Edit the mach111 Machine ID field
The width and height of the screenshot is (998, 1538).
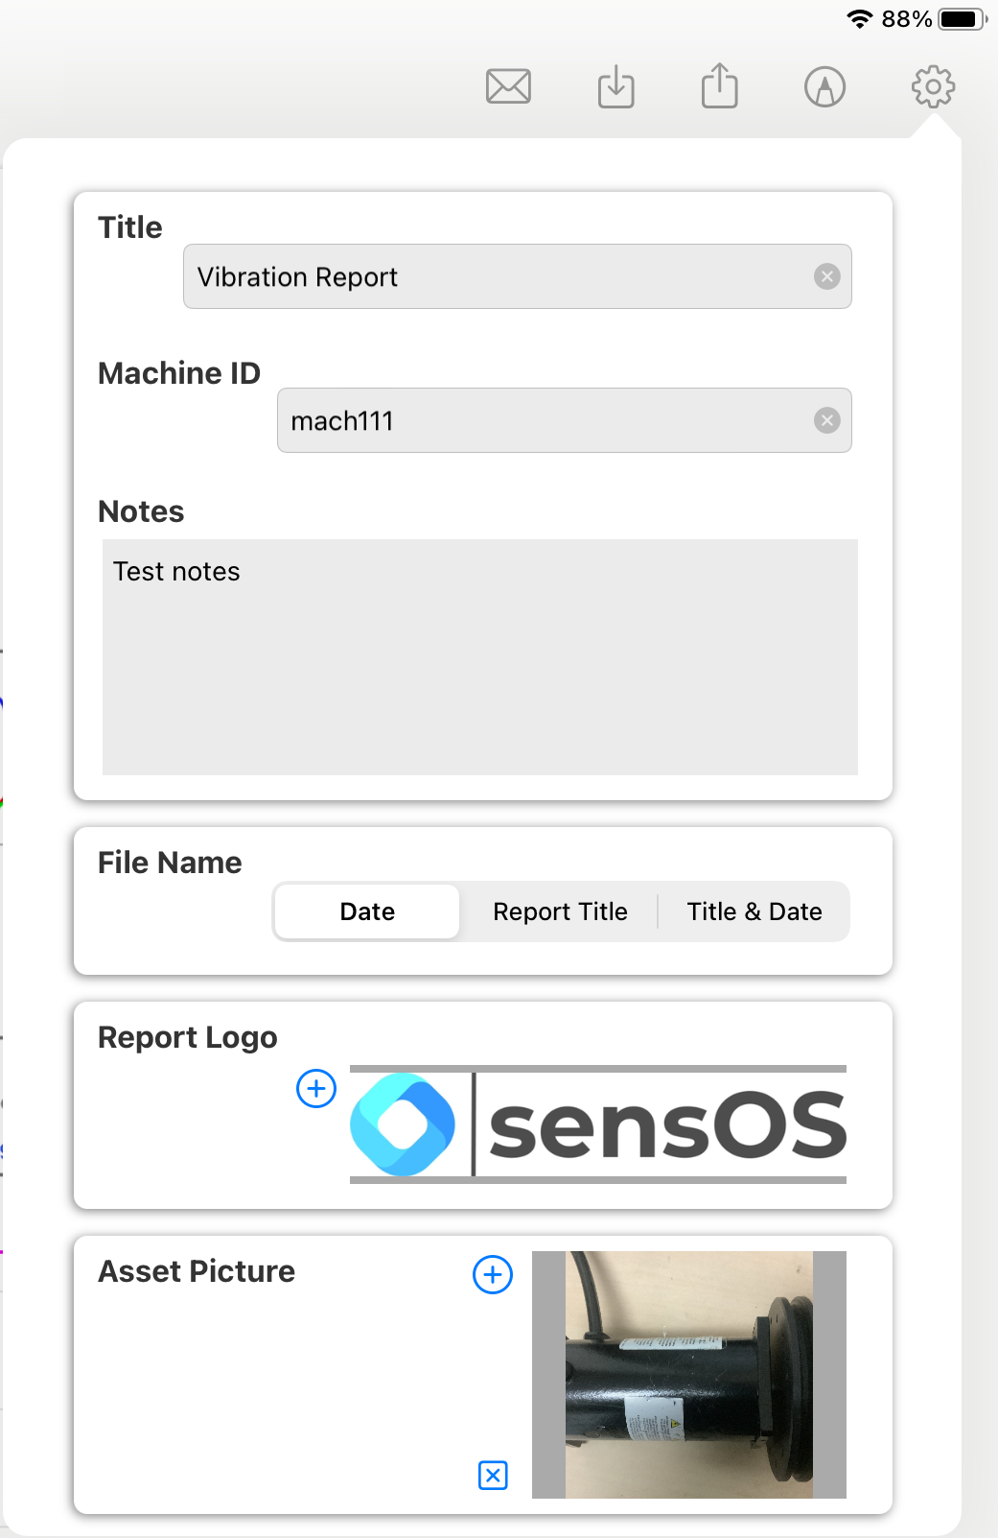coord(564,420)
